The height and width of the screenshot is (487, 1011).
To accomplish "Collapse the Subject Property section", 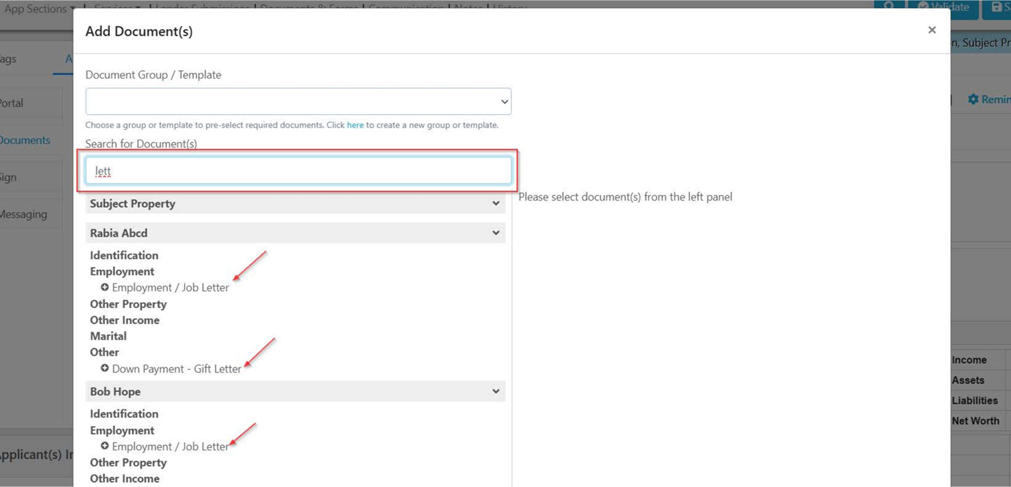I will [495, 204].
